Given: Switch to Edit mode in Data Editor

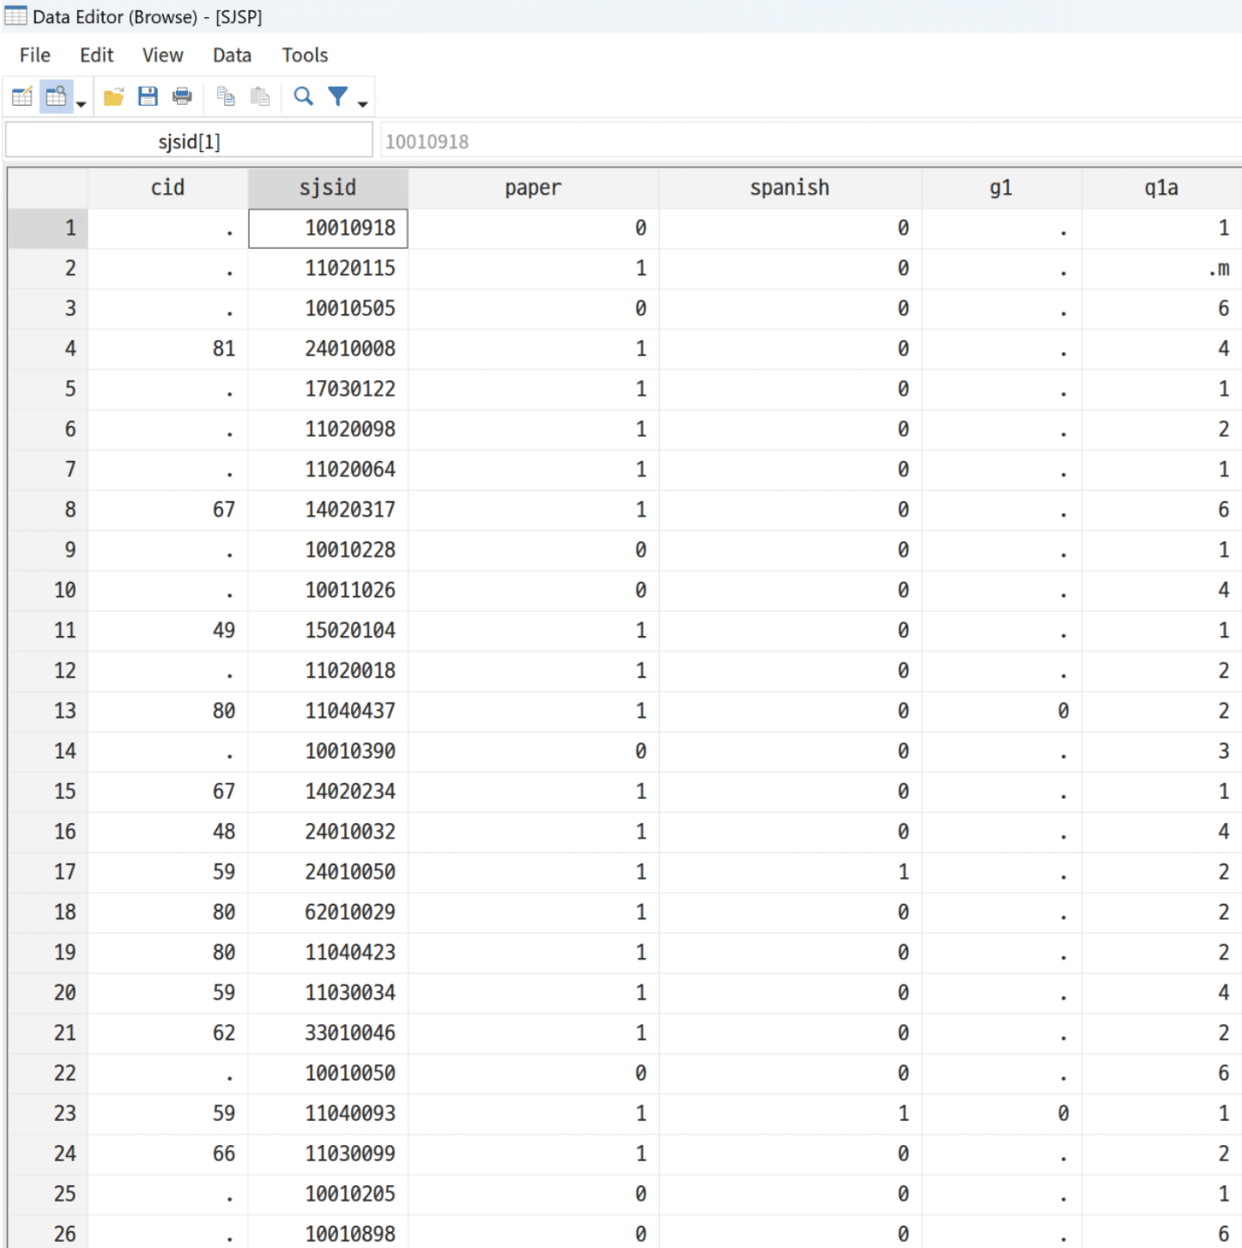Looking at the screenshot, I should (21, 96).
